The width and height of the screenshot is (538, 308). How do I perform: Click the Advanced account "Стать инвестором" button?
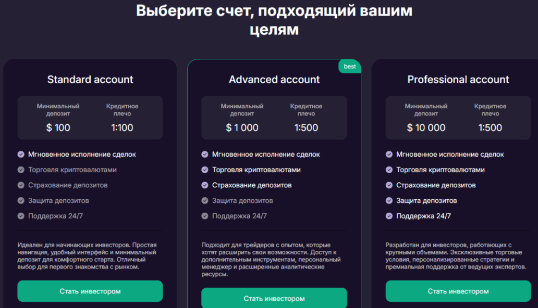click(274, 298)
